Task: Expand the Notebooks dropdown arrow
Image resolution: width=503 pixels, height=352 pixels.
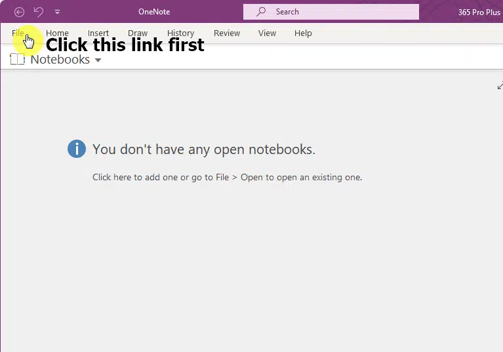Action: click(x=98, y=60)
